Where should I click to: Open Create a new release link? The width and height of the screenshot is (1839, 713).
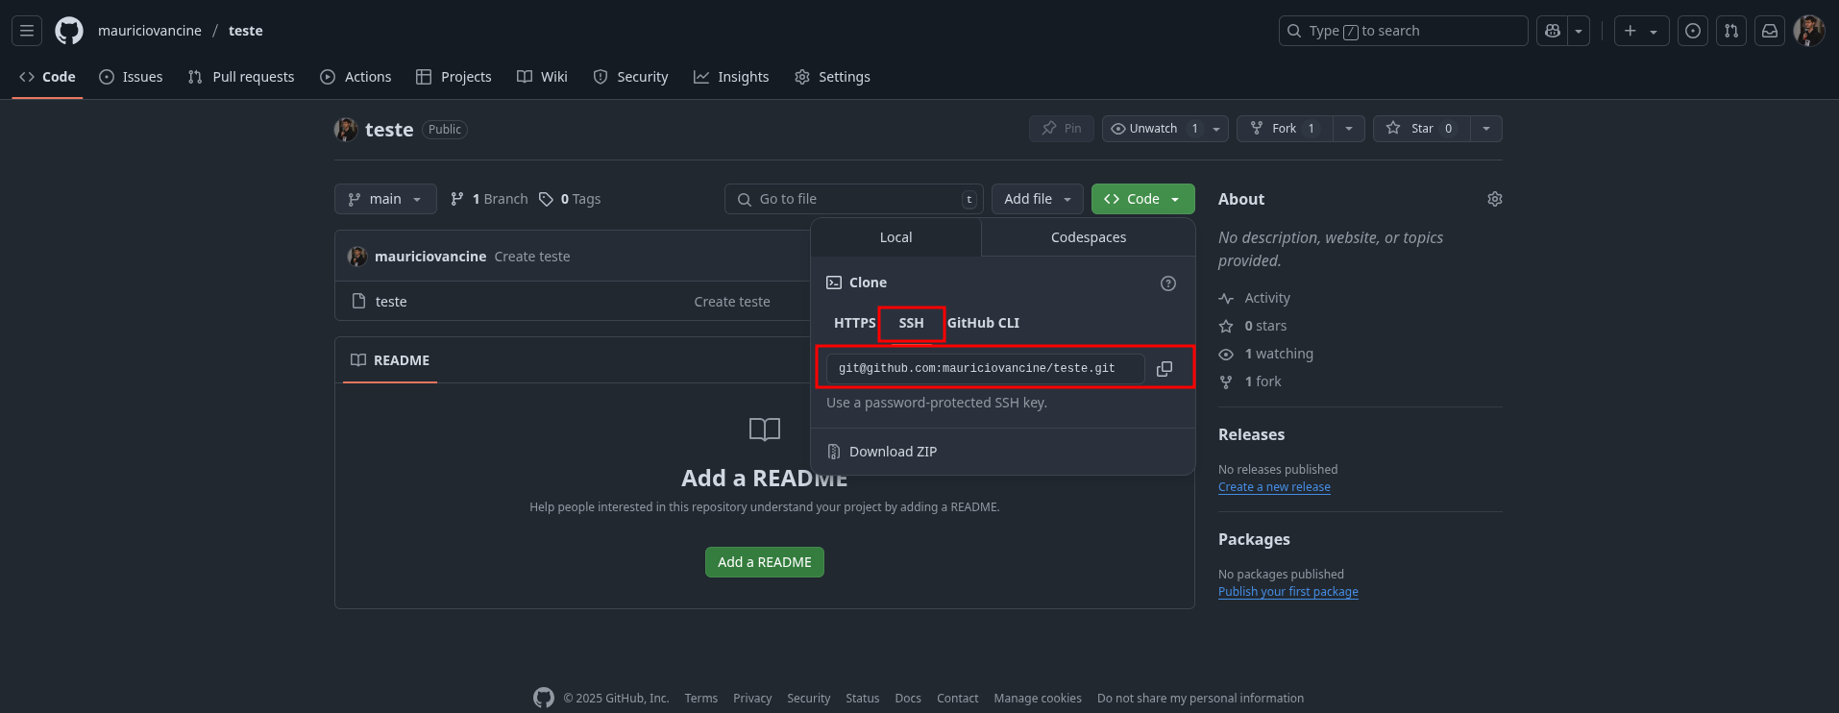1274,487
